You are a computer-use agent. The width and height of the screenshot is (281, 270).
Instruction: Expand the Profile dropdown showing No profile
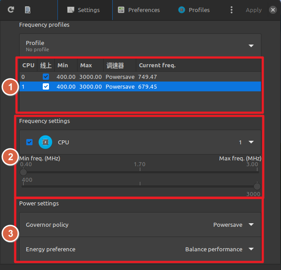coord(140,46)
